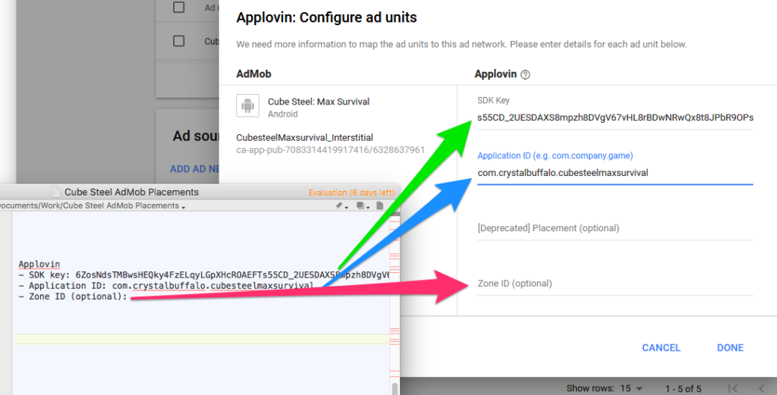Go to previous page of table rows
The image size is (777, 395).
762,389
